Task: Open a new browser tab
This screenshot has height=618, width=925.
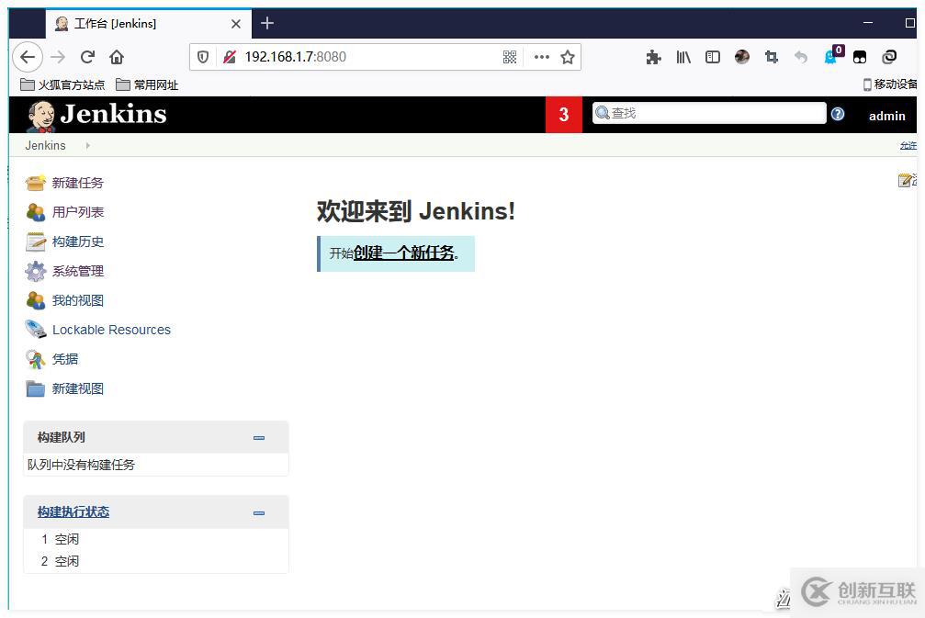Action: tap(267, 24)
